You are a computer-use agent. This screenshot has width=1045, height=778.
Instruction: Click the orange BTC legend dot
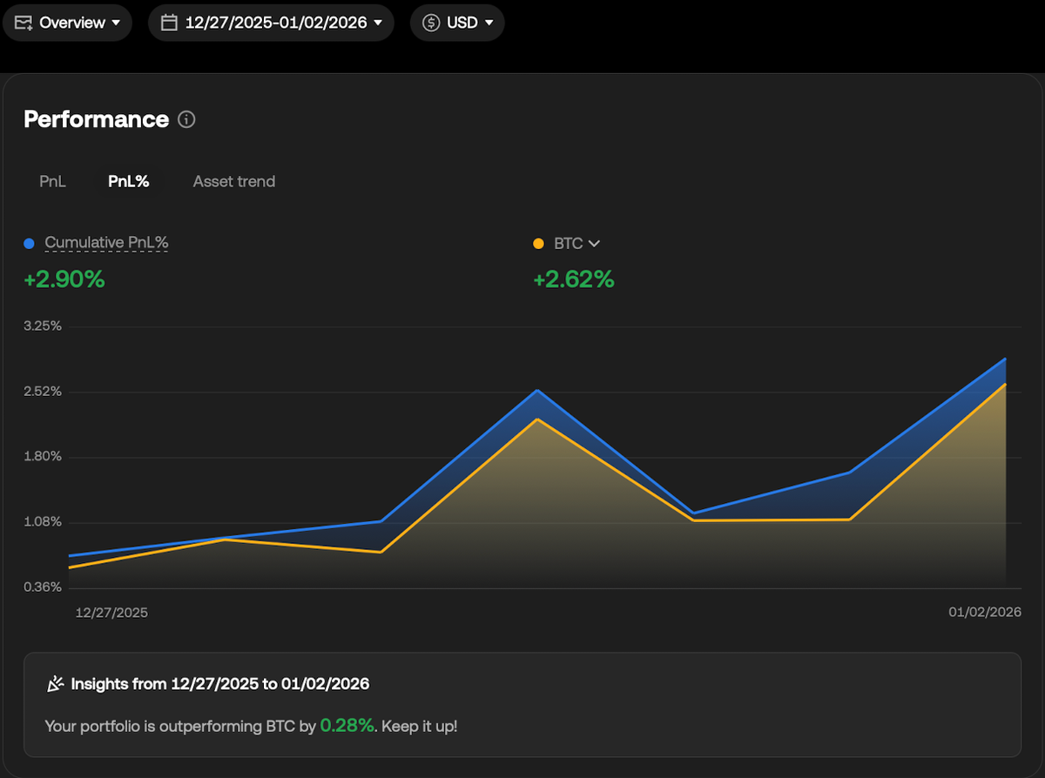pos(538,244)
